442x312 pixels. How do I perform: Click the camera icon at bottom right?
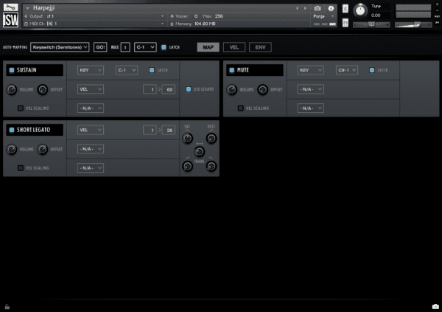tap(435, 306)
